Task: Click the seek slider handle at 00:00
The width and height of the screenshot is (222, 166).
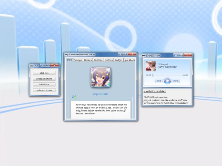Action: point(153,75)
